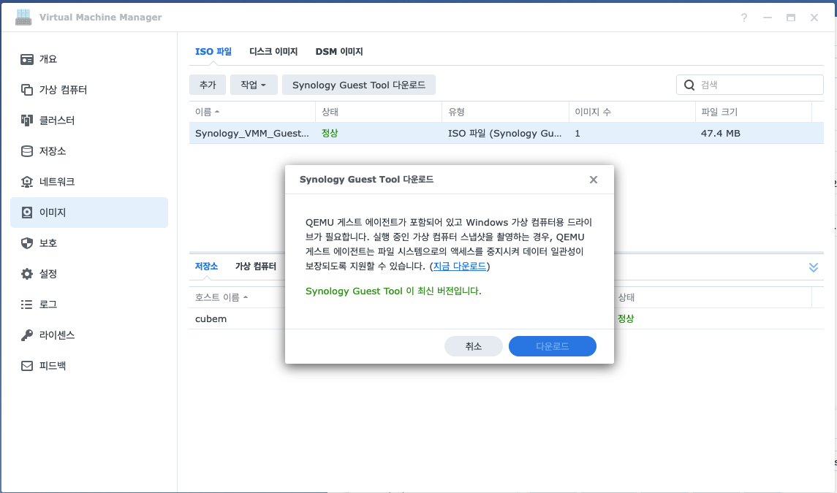Focus the 검색 search field
This screenshot has width=837, height=493.
coord(750,85)
